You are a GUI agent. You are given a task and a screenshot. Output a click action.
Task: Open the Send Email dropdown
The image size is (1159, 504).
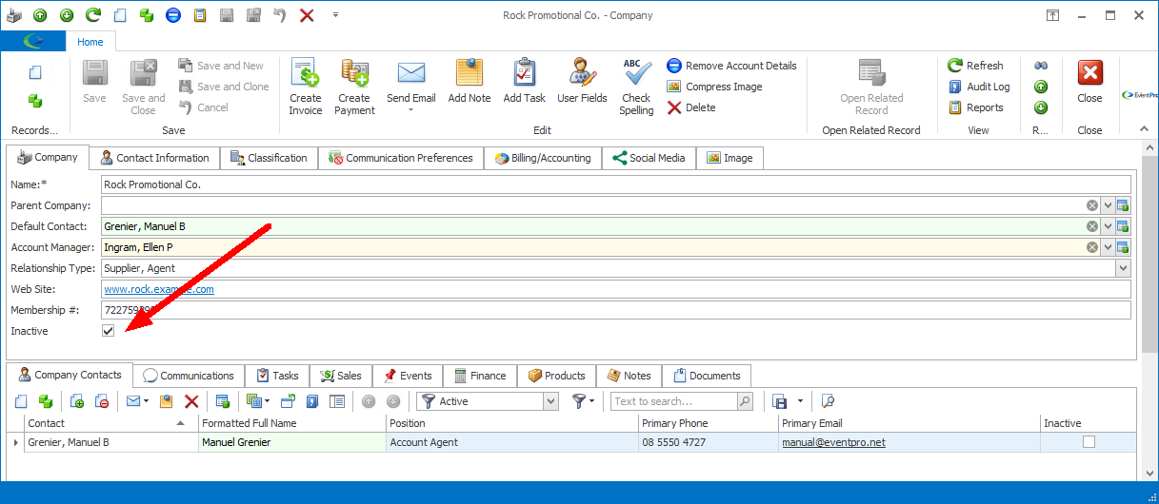pyautogui.click(x=410, y=110)
